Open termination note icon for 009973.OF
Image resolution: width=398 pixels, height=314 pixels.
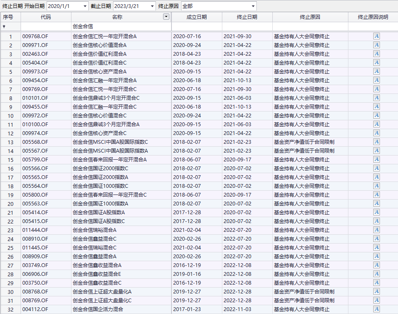[377, 71]
